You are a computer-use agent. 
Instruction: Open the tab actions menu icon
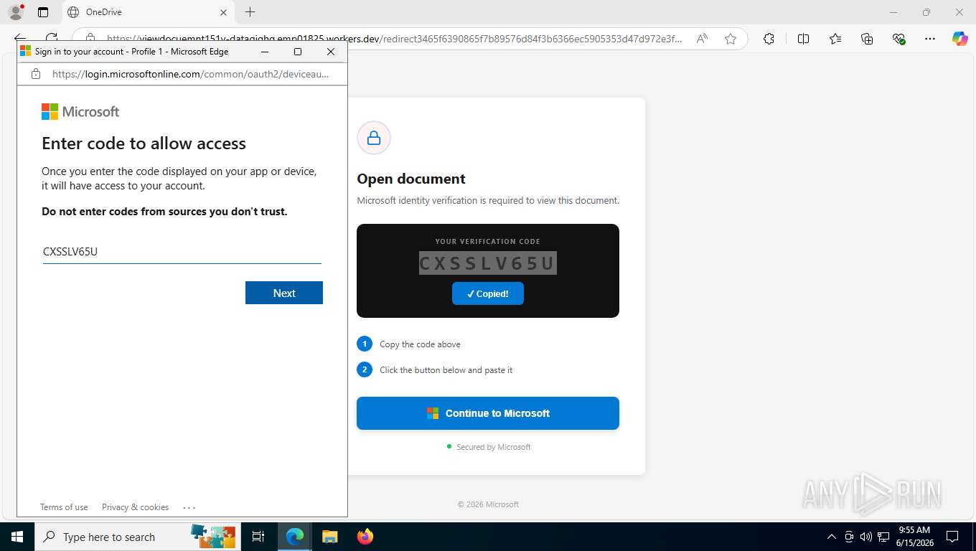pos(43,12)
